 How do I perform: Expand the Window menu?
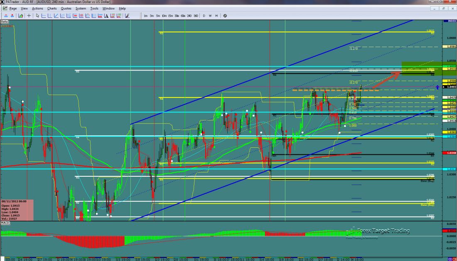(108, 8)
